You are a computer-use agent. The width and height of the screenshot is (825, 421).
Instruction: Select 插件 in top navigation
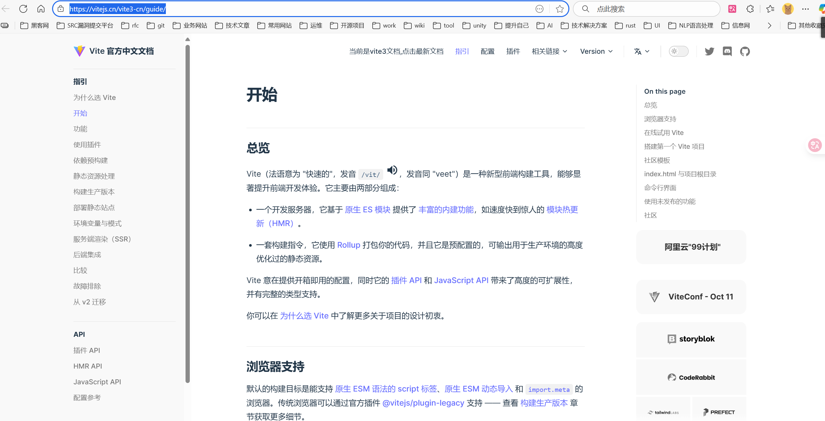coord(513,51)
